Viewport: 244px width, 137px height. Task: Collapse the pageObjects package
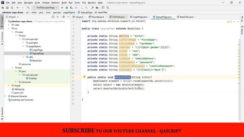[23, 46]
